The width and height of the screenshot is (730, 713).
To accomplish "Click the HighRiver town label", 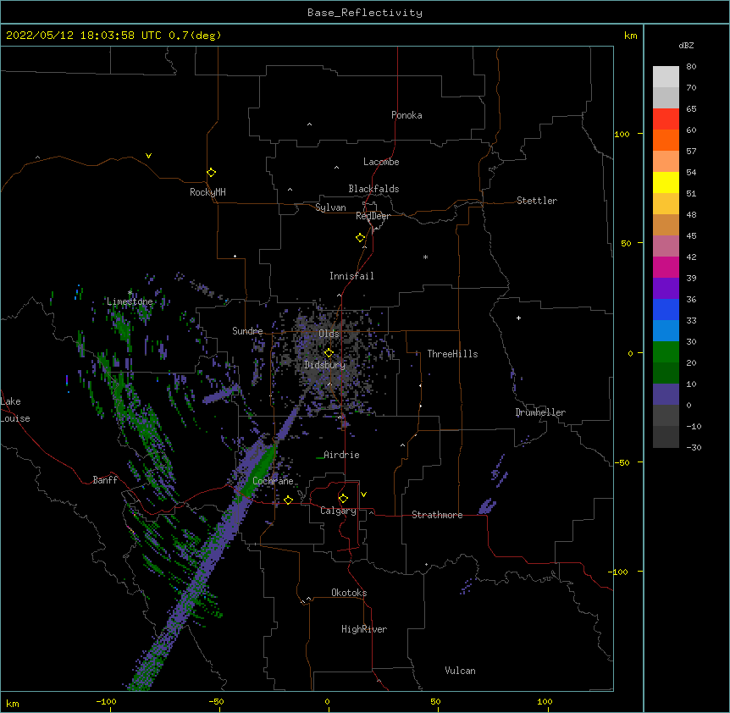I will (x=364, y=629).
